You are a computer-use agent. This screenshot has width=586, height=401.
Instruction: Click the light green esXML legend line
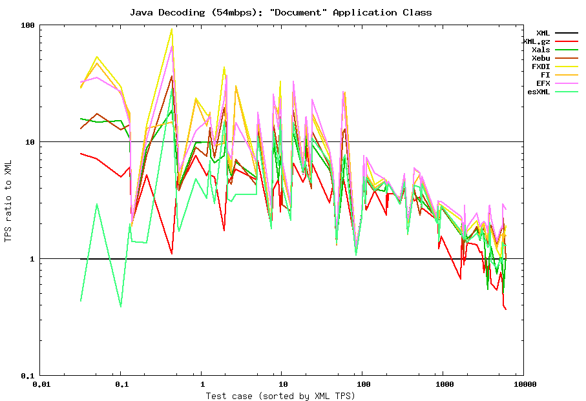(566, 92)
